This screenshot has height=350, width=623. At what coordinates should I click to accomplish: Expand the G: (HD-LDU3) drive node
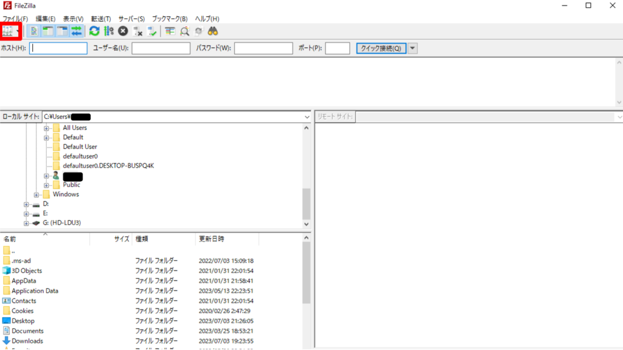pos(26,224)
